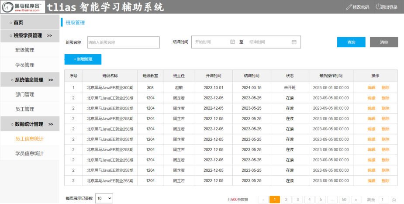Click the 最后操作时间 column header

click(331, 76)
